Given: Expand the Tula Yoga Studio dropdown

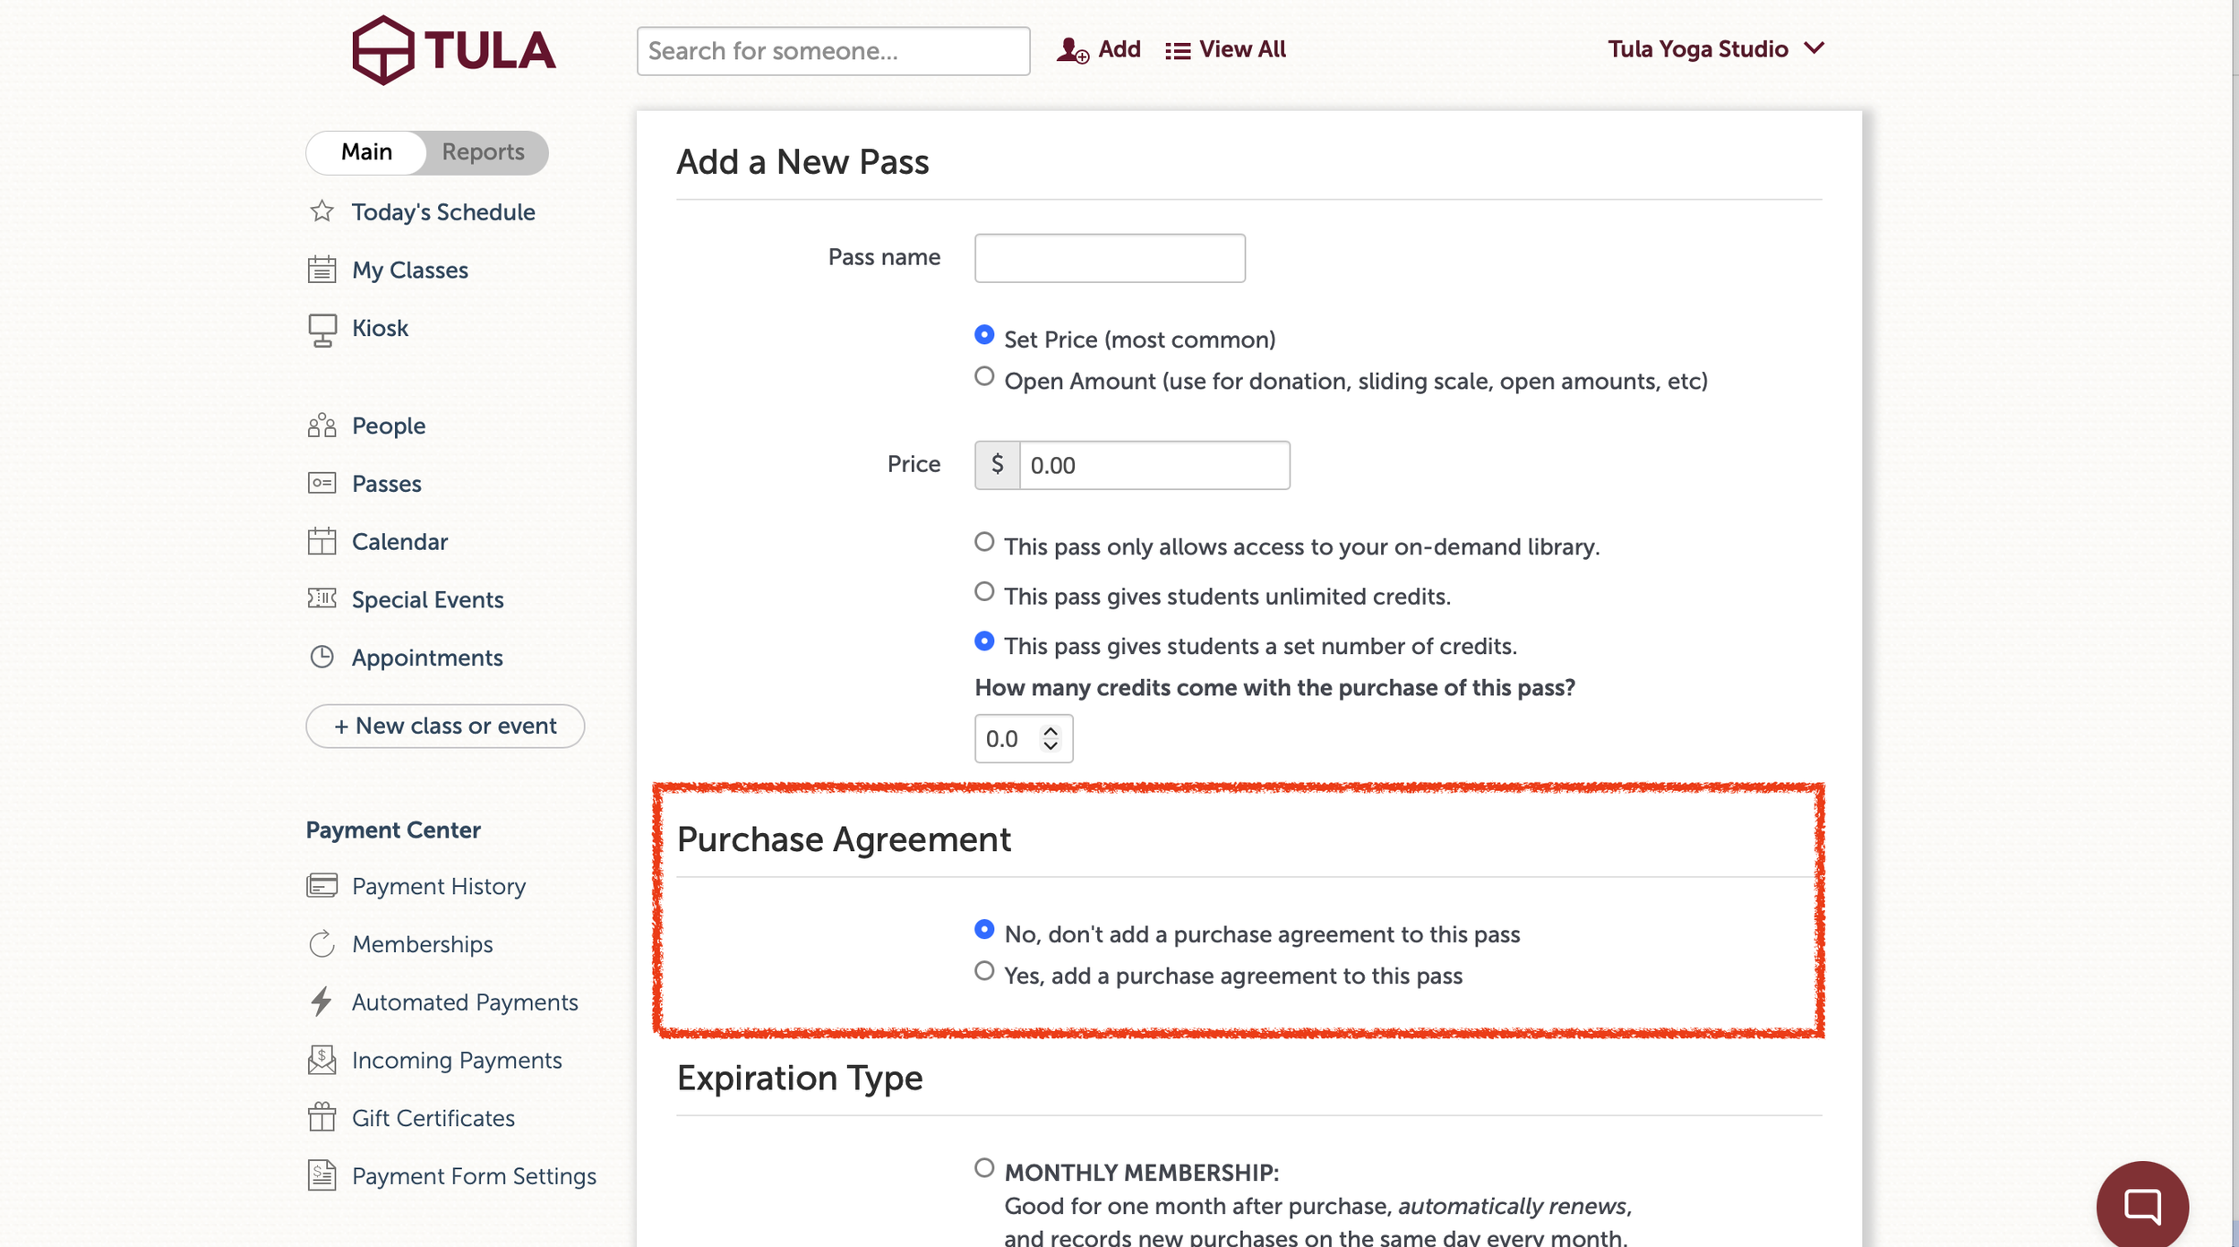Looking at the screenshot, I should click(1715, 49).
